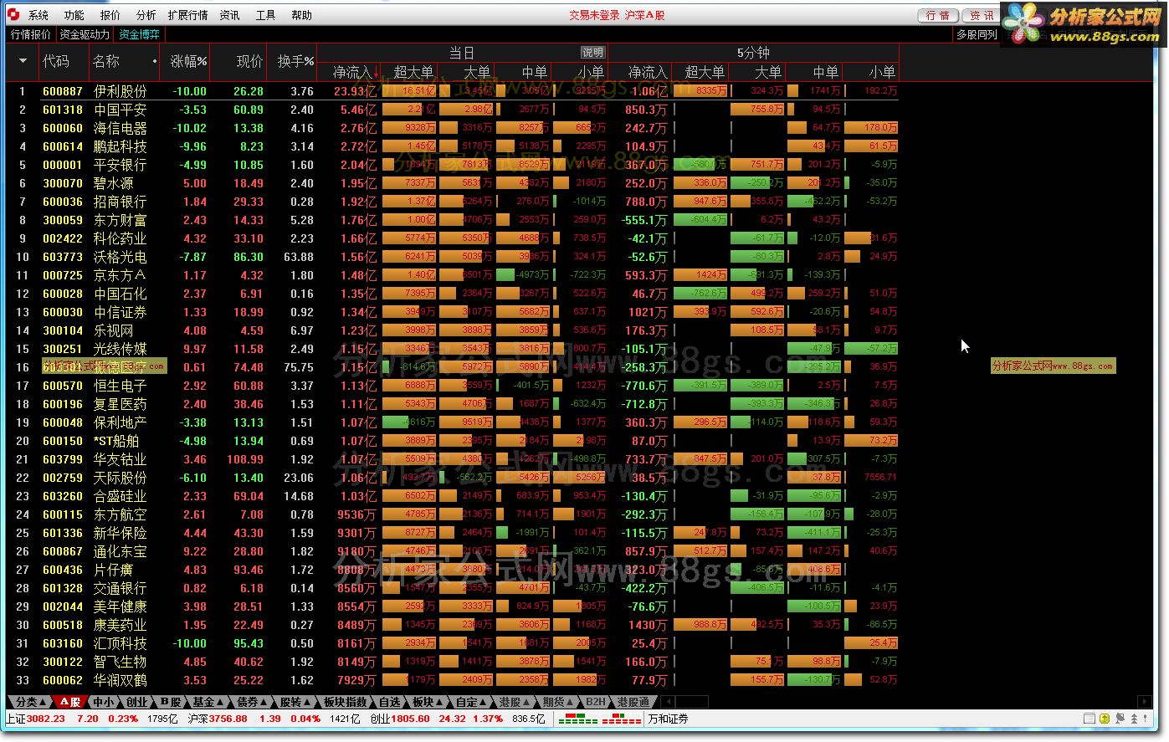The image size is (1169, 742).
Task: Select the A股 bottom tab
Action: [x=69, y=702]
